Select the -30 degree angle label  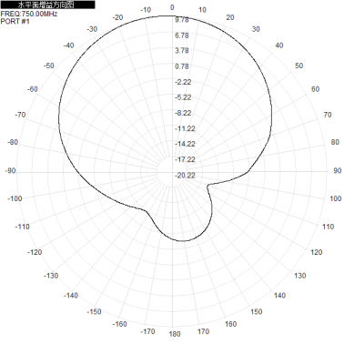point(92,29)
